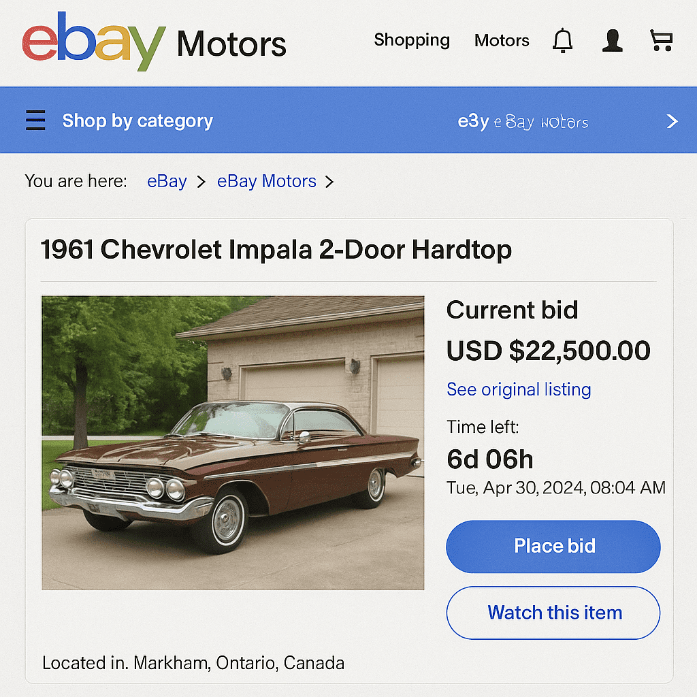697x697 pixels.
Task: Click the right arrow chevron in blue banner
Action: 671,123
